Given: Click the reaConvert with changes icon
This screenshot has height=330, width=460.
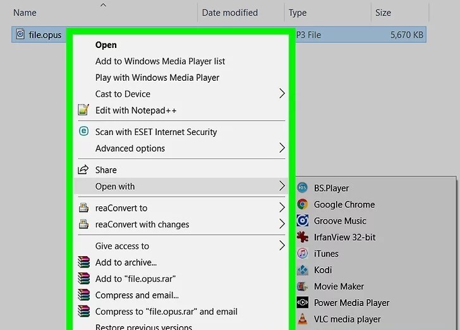Looking at the screenshot, I should click(x=83, y=224).
